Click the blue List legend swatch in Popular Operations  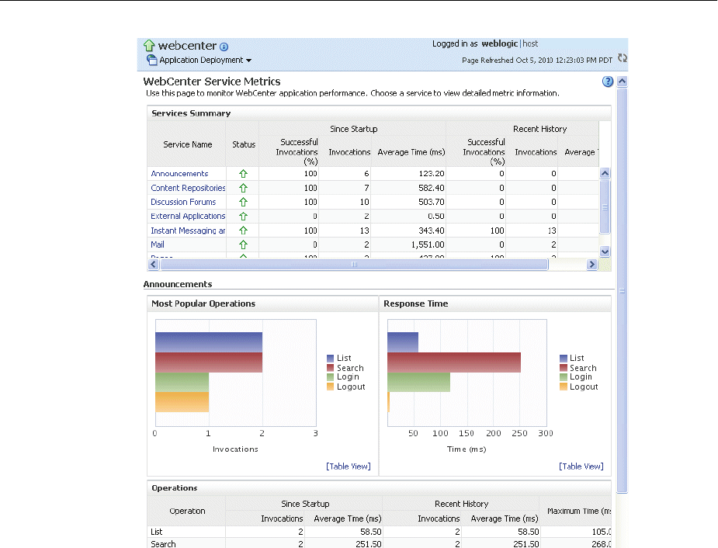coord(330,359)
